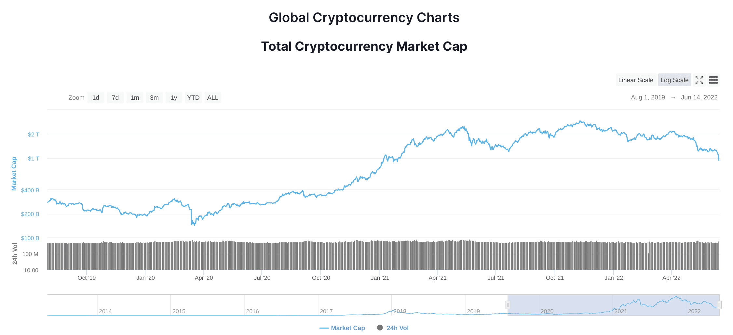Open fullscreen chart view icon
This screenshot has height=335, width=733.
pyautogui.click(x=699, y=80)
